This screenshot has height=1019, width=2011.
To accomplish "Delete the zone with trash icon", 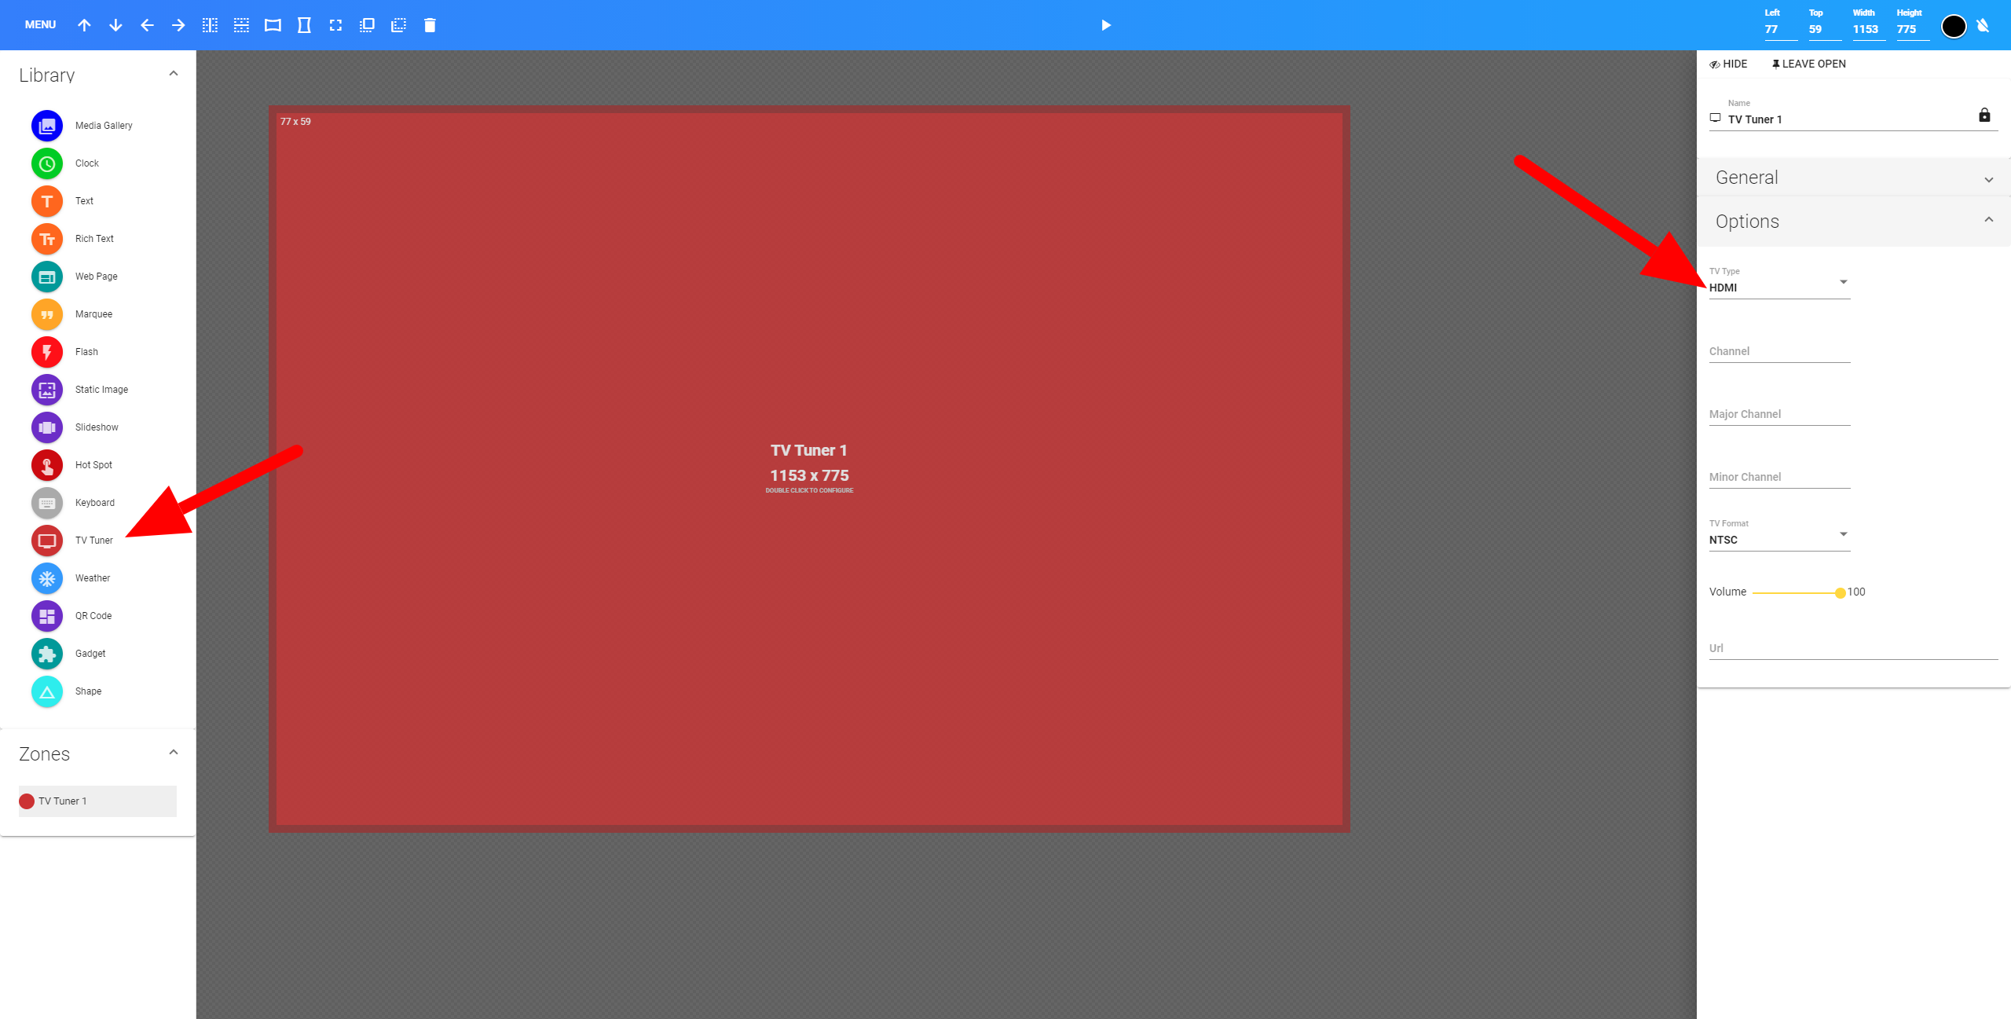I will (430, 25).
